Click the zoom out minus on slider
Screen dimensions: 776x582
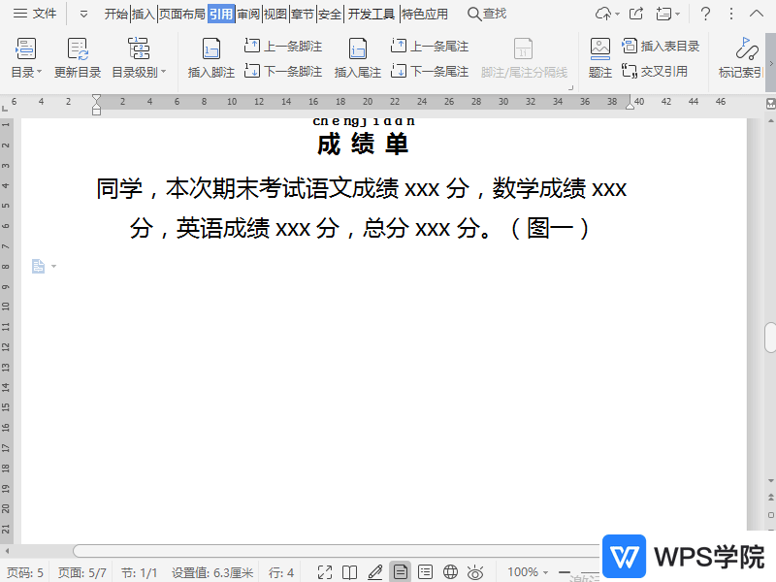[565, 572]
